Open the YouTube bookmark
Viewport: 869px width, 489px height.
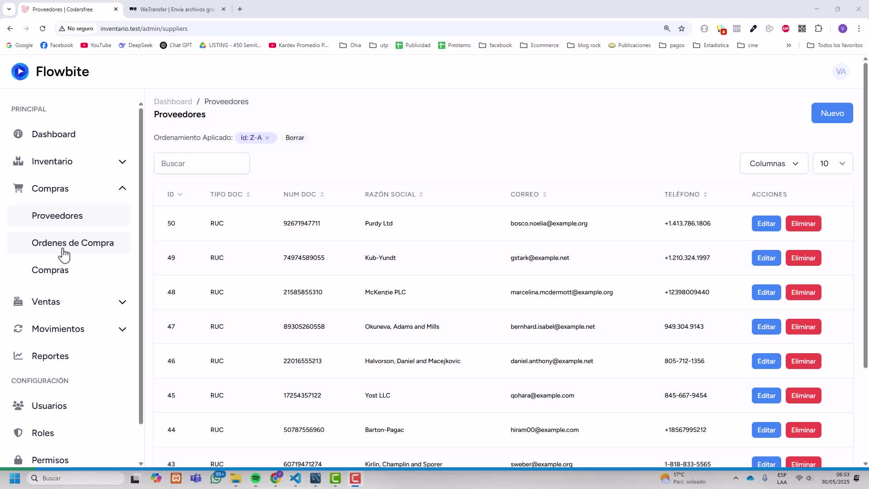point(96,45)
